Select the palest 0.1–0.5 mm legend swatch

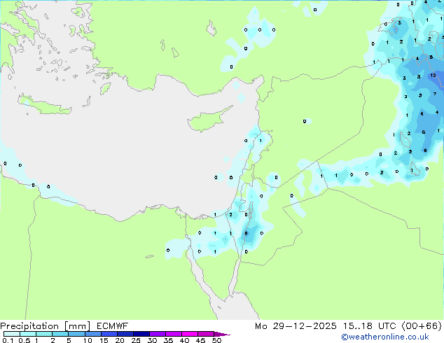[12, 334]
